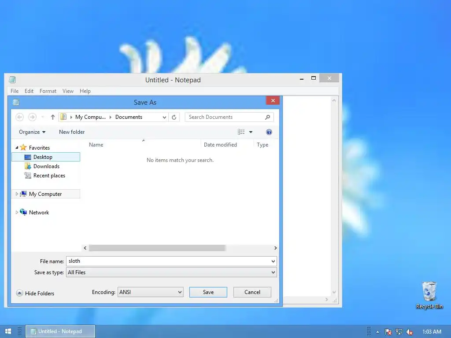Click the Notepad icon in Save As title bar
Screen dimensions: 451x338
pos(16,102)
